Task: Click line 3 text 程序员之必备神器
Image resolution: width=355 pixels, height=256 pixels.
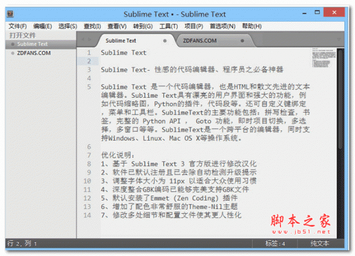Action: [253, 69]
